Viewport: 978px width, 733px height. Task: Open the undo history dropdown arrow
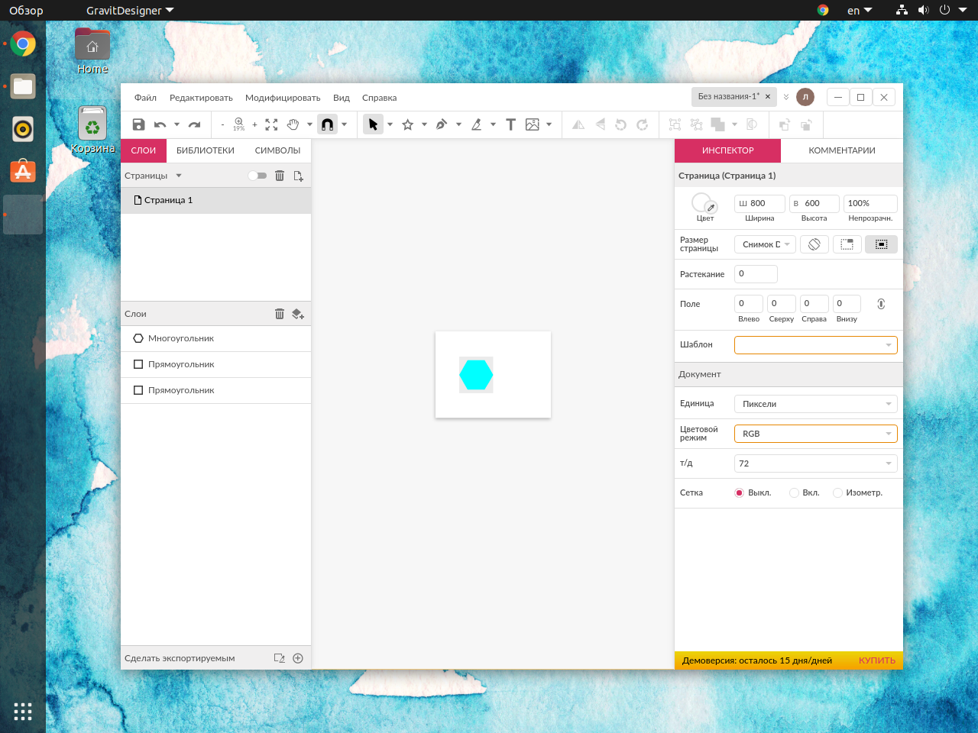pos(176,124)
